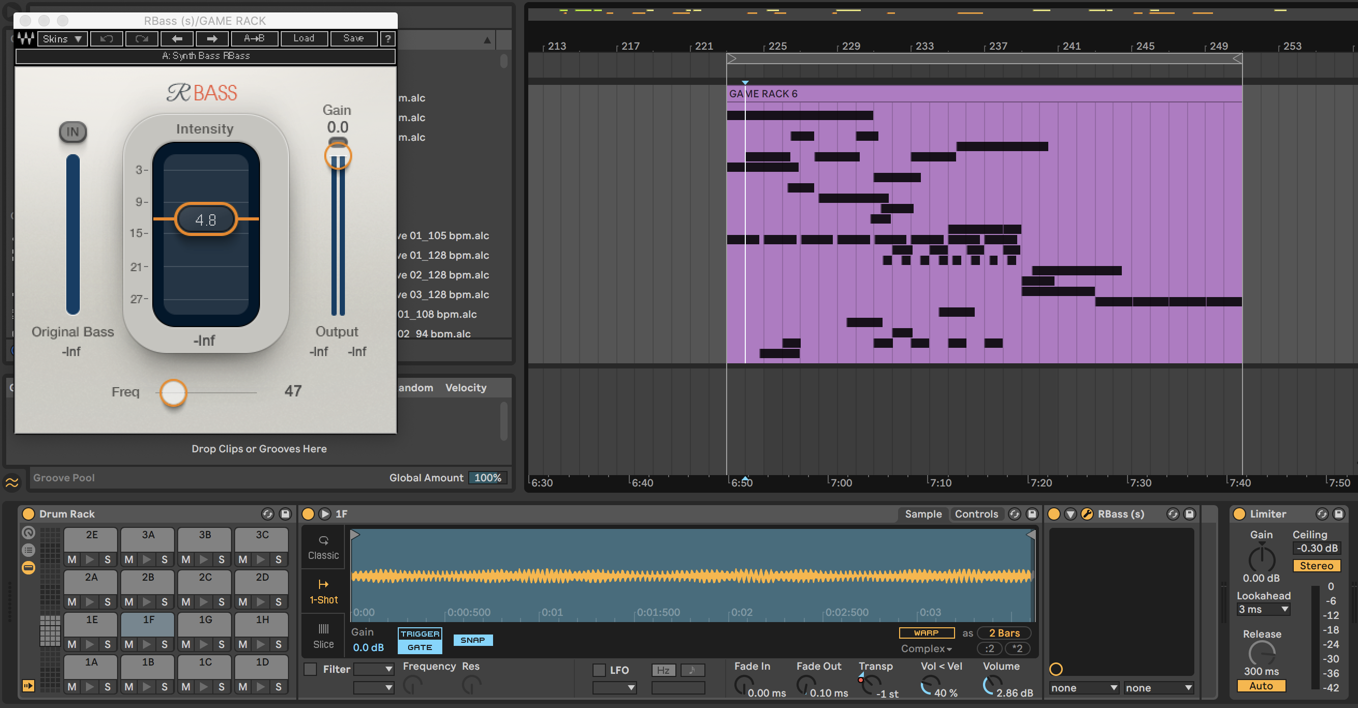Toggle the WARP button in Simpler

(x=926, y=632)
